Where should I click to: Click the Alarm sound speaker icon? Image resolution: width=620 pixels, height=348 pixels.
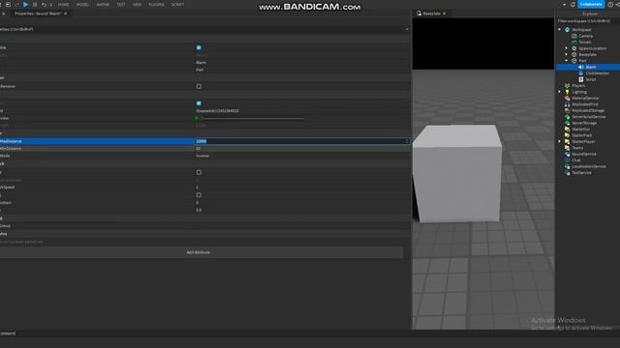581,67
